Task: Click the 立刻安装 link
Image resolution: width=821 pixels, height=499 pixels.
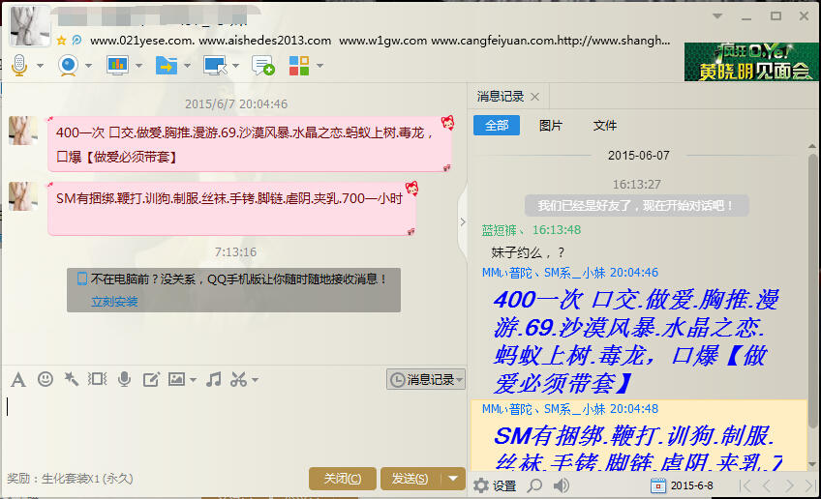Action: tap(114, 302)
